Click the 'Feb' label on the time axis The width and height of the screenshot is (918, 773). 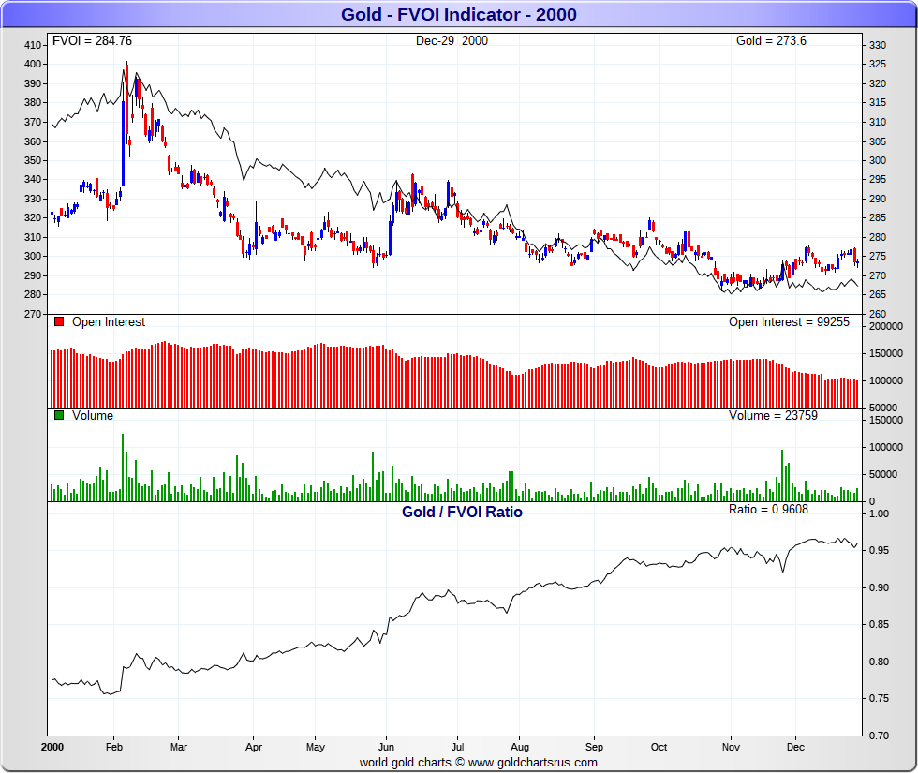pyautogui.click(x=114, y=749)
